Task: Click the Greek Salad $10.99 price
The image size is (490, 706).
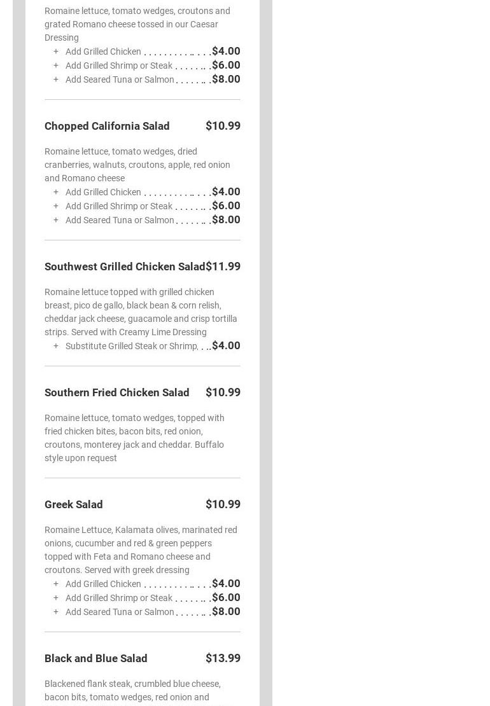Action: coord(223,504)
